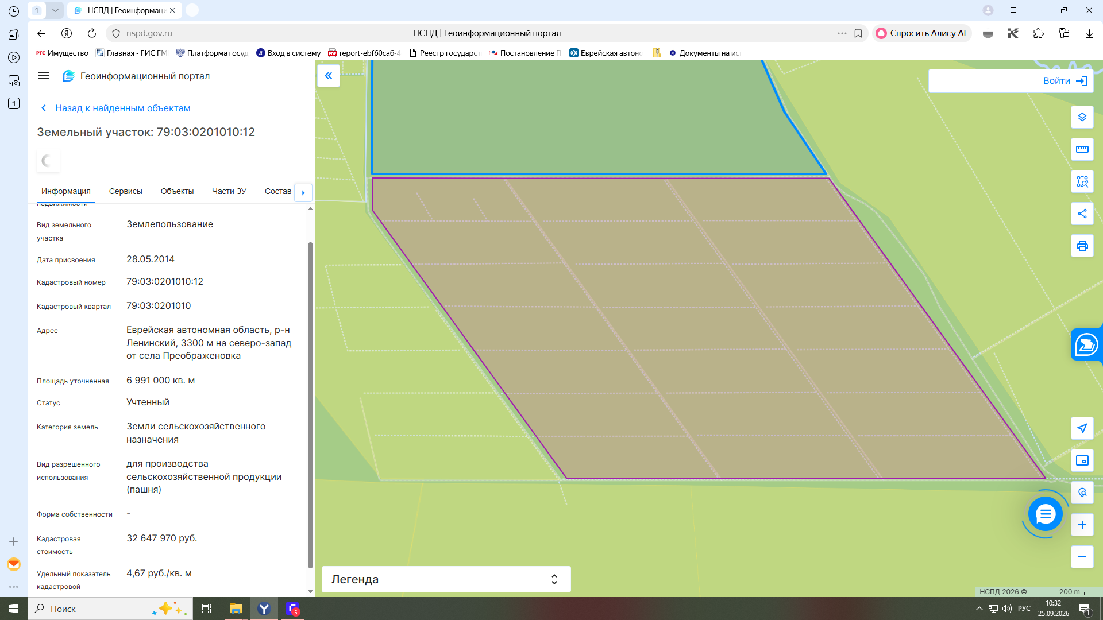Click the РУС keyboard language indicator
The height and width of the screenshot is (620, 1103).
click(x=1024, y=609)
